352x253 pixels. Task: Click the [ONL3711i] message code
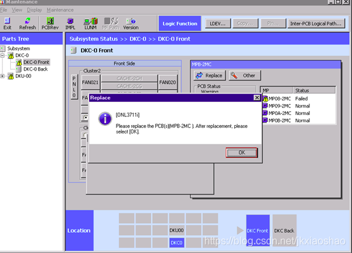tap(127, 115)
